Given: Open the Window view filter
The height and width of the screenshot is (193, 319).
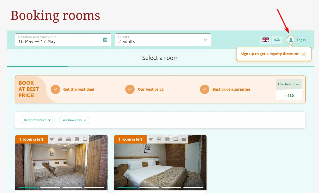Looking at the screenshot, I should 75,120.
